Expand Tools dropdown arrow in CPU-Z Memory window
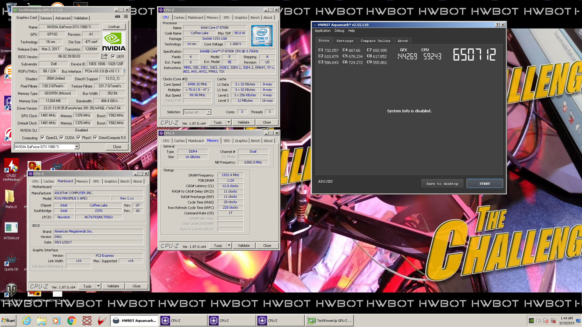The image size is (582, 327). (x=229, y=246)
